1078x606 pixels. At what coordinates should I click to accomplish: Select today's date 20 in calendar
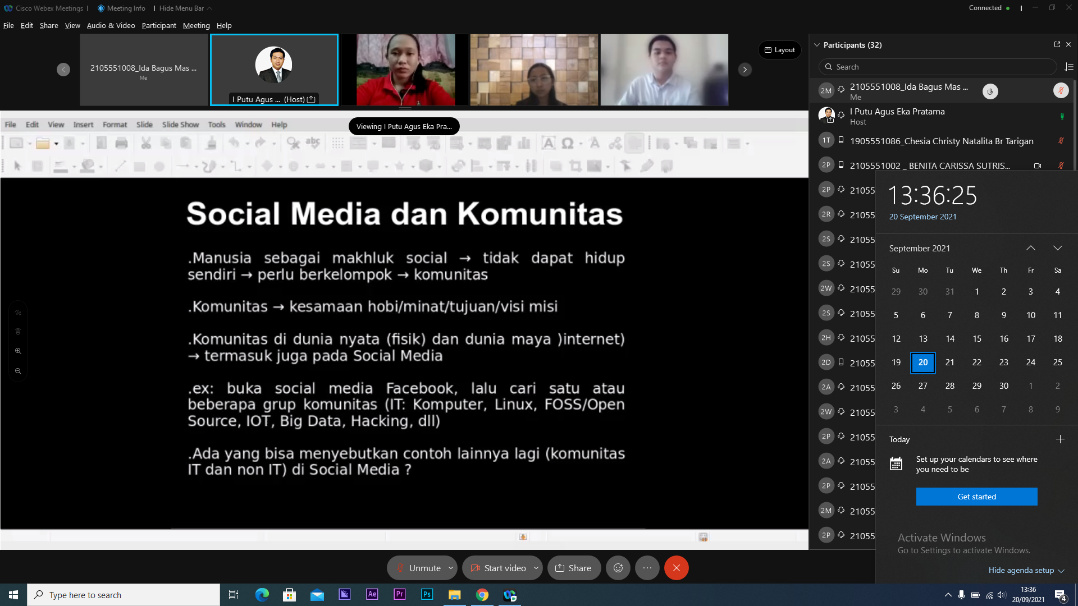pyautogui.click(x=923, y=362)
